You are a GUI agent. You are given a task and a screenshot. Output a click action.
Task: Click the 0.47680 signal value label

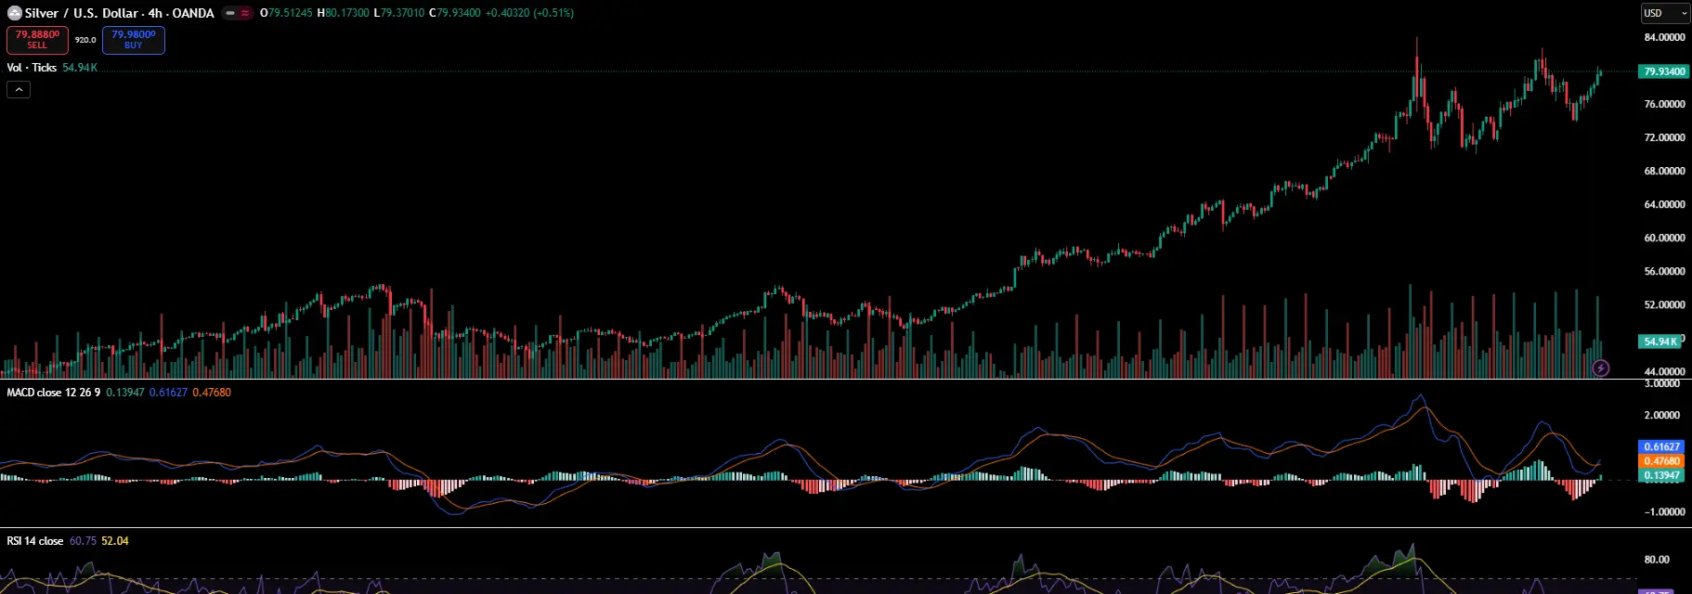[x=1662, y=460]
